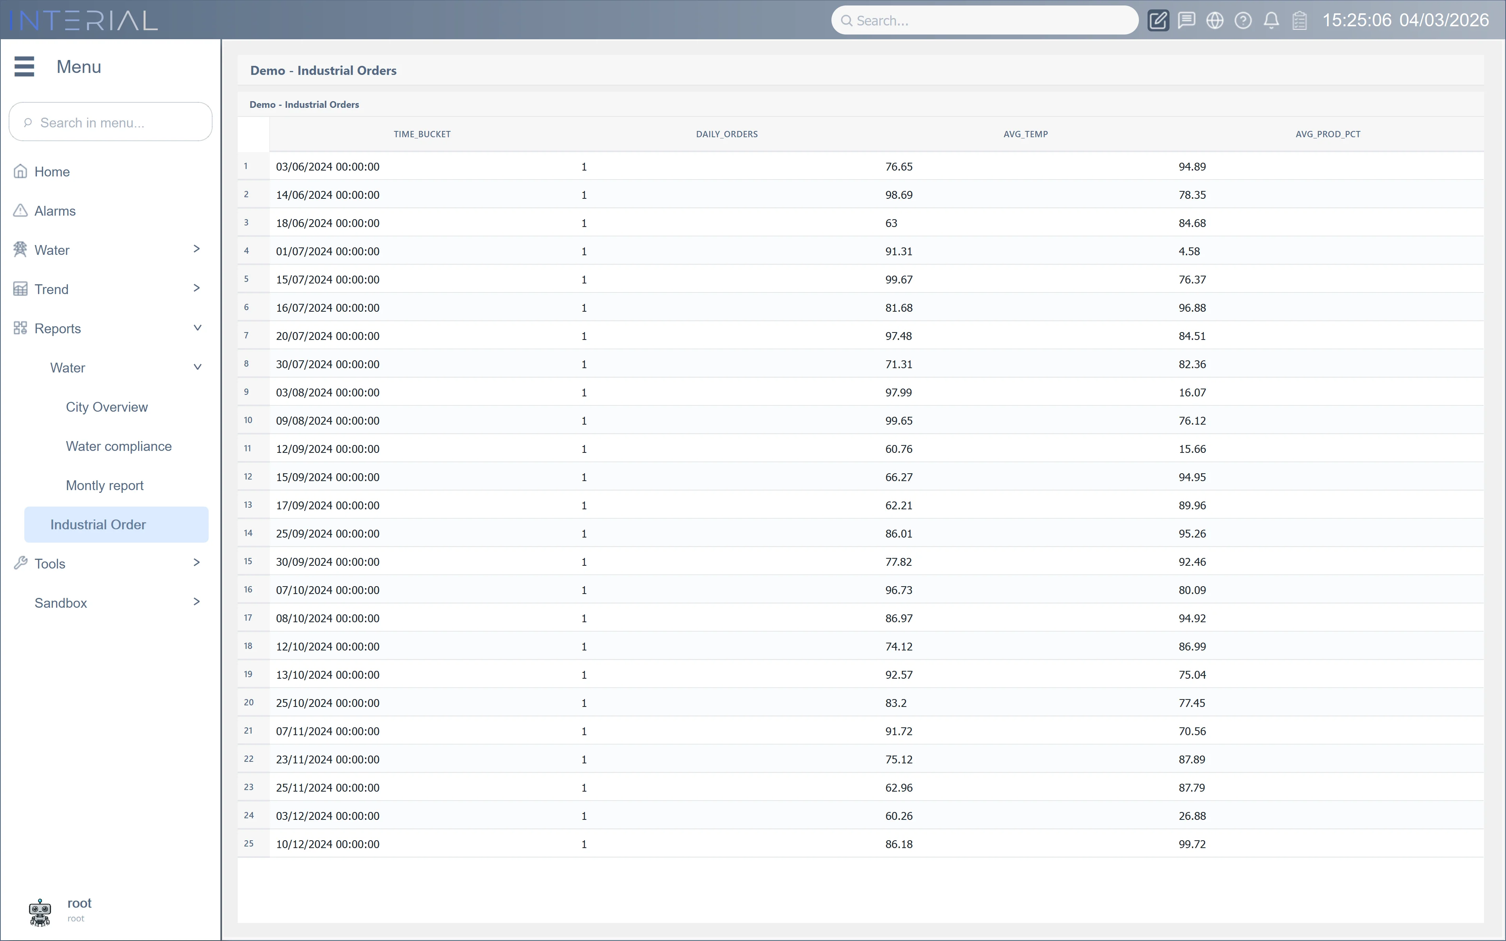The width and height of the screenshot is (1506, 941).
Task: Select the Alarms icon in the sidebar
Action: [20, 211]
